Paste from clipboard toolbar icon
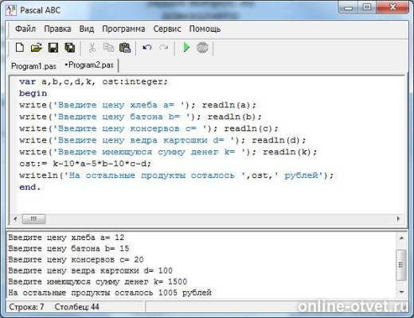 125,48
